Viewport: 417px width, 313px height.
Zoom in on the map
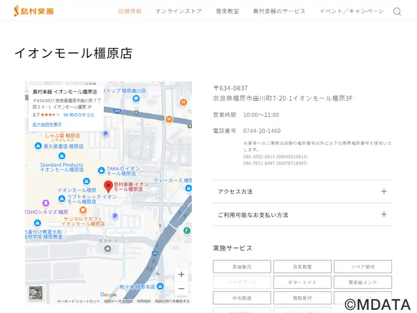(181, 274)
